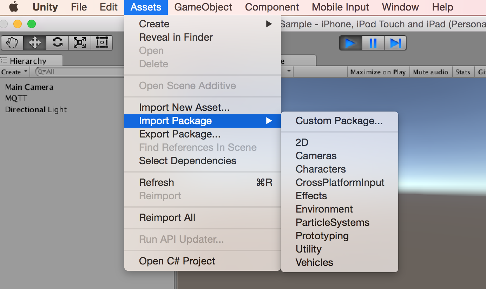Choose Export Package...

[x=203, y=134]
